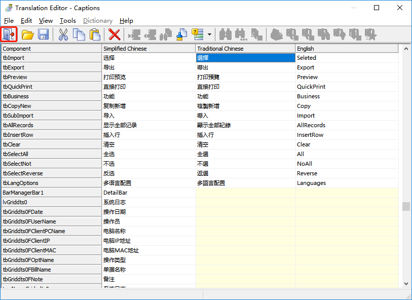Select the tbPreview component cell
412x300 pixels.
[x=52, y=77]
